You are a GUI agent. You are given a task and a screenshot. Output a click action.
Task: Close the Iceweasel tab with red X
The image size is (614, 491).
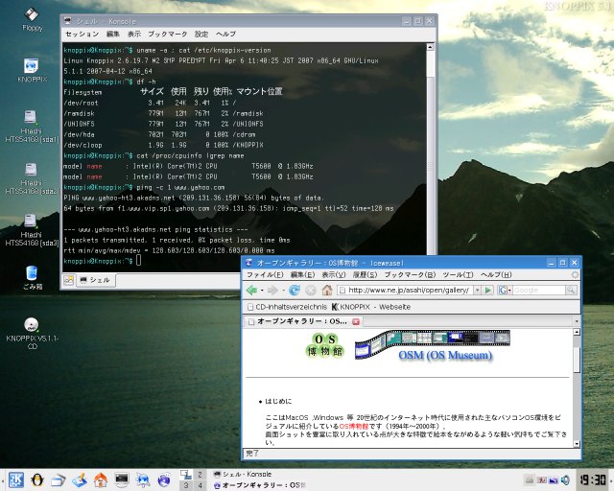pos(356,321)
